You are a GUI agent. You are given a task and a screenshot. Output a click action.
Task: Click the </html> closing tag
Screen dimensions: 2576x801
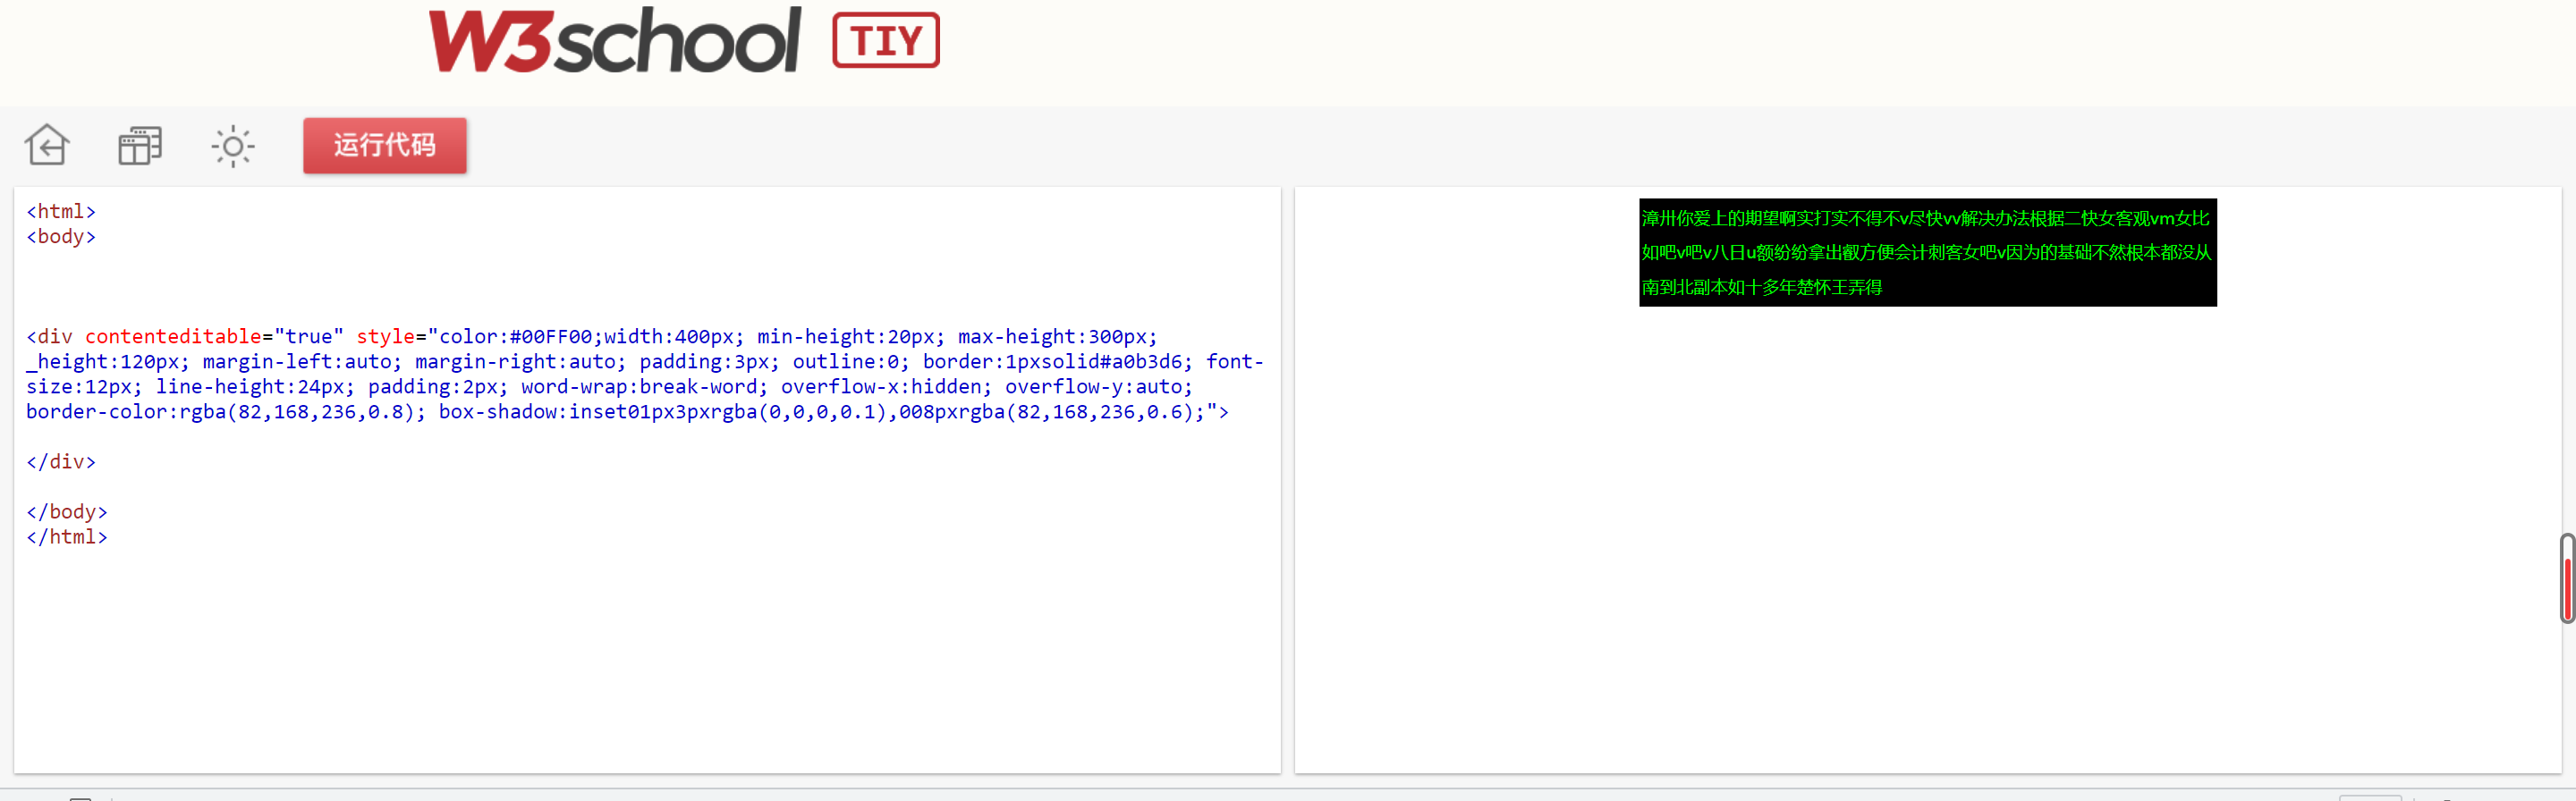click(x=67, y=536)
